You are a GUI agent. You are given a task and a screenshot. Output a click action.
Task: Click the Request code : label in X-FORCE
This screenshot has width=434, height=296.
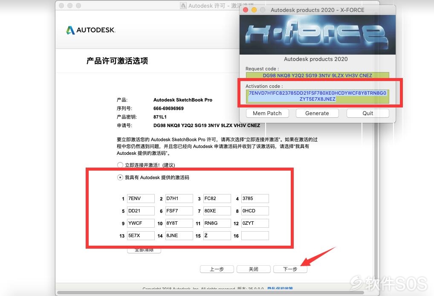pos(262,69)
